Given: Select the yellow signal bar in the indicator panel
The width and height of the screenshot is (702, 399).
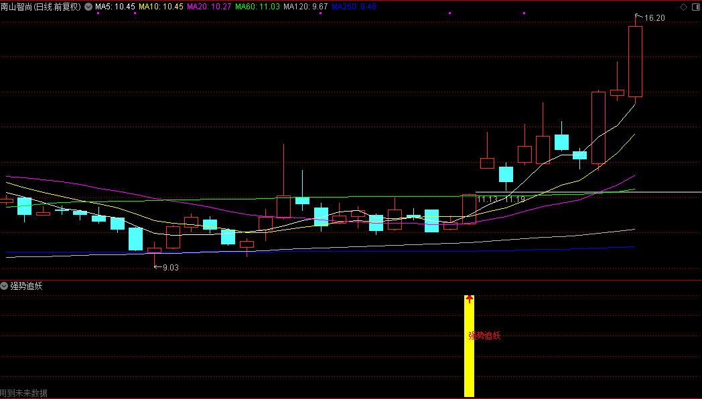Looking at the screenshot, I should pyautogui.click(x=469, y=345).
